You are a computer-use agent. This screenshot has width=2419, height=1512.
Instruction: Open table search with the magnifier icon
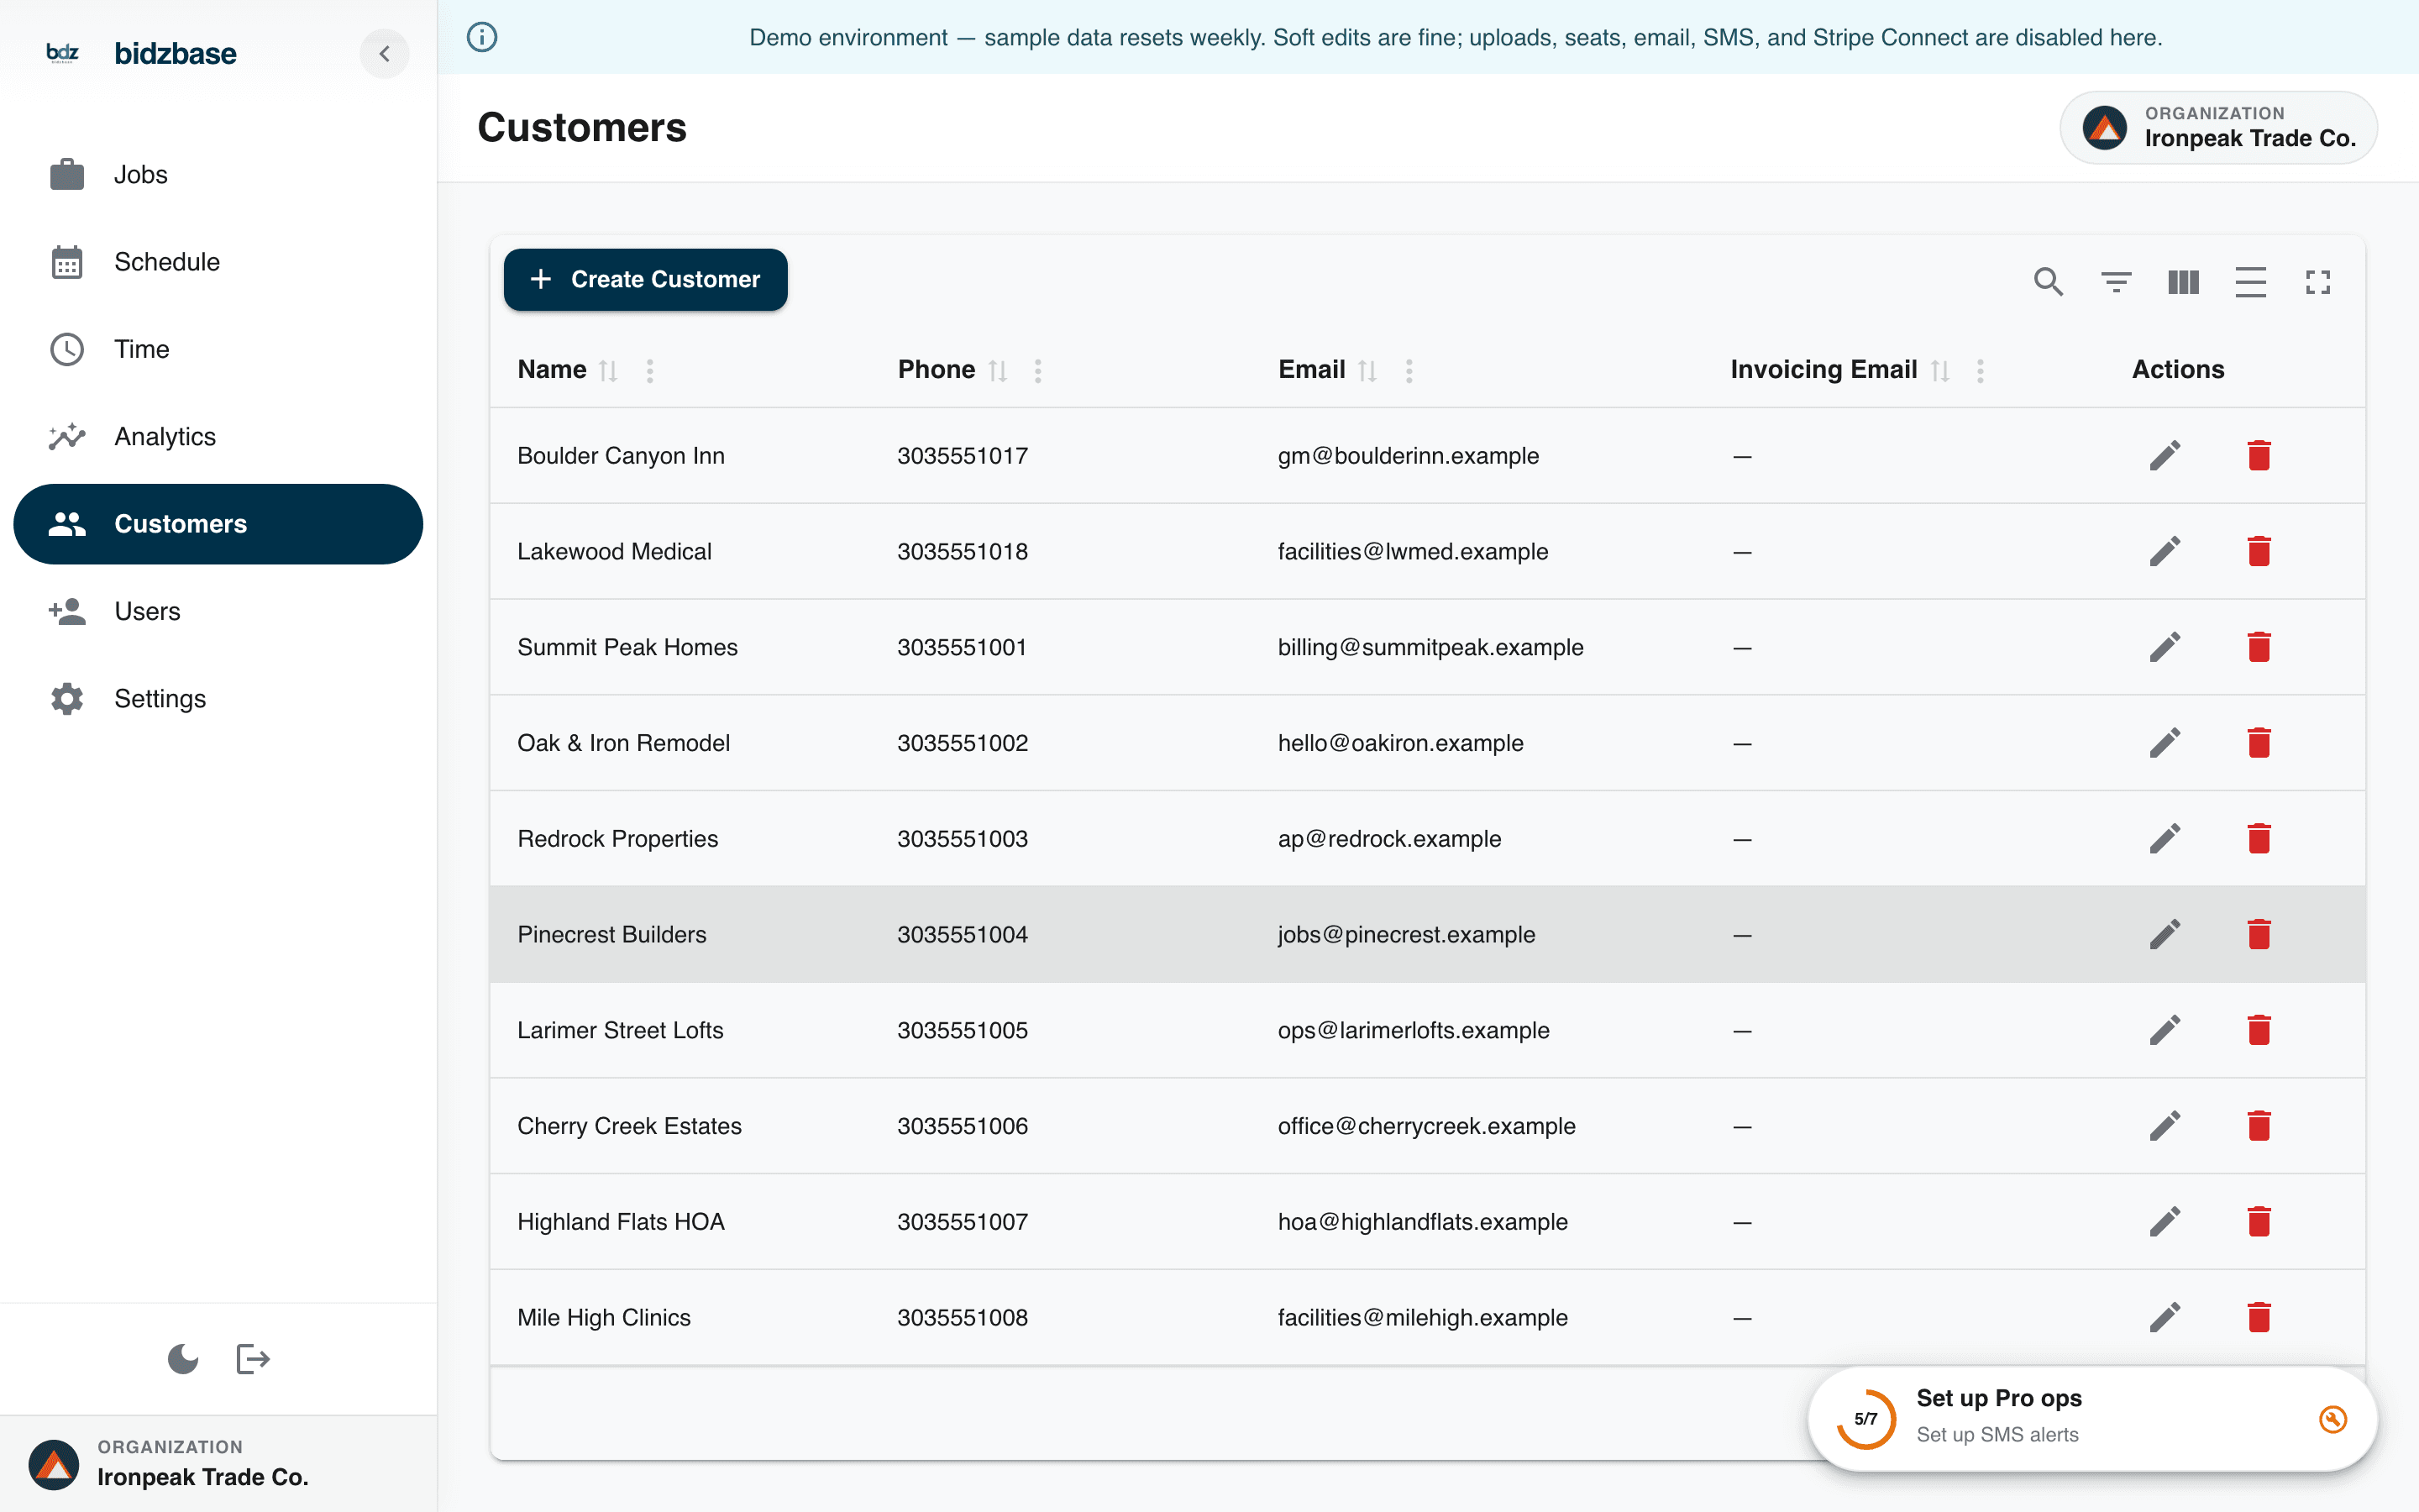[2048, 282]
